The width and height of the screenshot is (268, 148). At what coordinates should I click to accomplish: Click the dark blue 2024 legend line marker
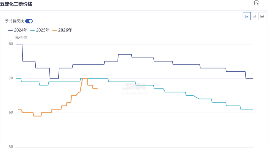coord(10,30)
